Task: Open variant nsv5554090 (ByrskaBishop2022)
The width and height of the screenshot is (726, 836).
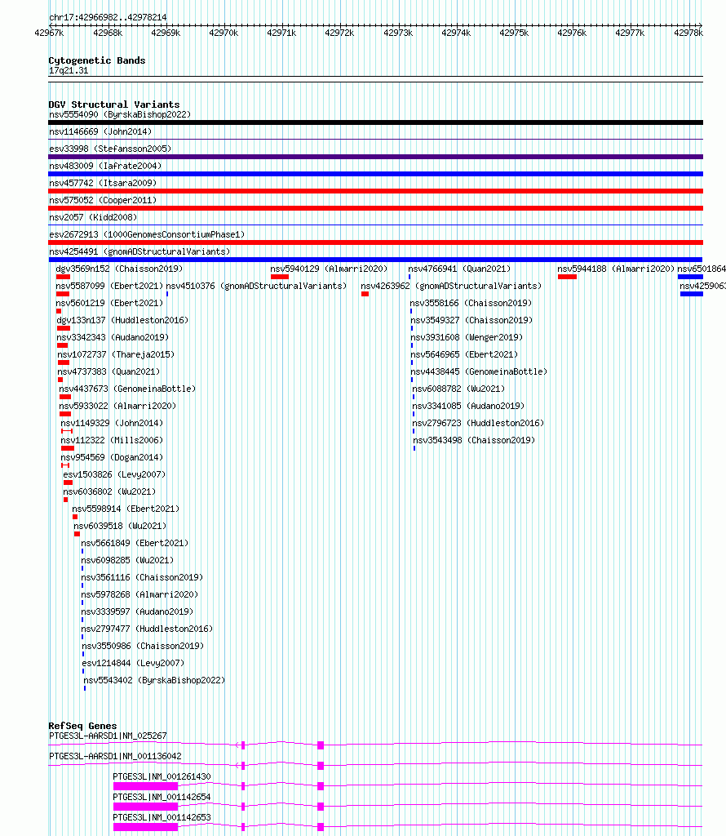Action: 120,114
